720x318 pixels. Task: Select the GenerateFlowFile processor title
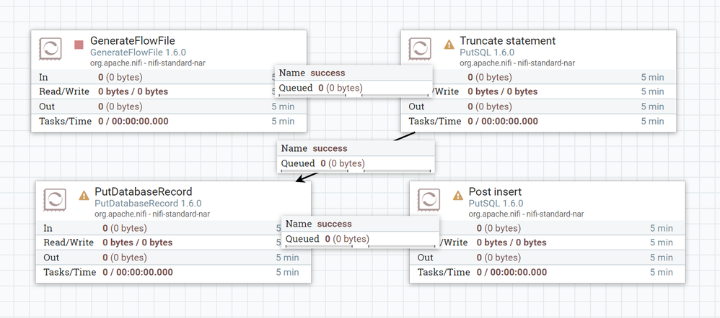pos(132,41)
